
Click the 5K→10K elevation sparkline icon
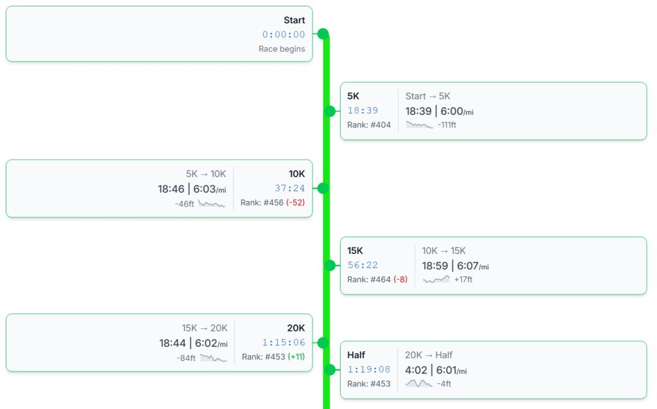point(212,203)
